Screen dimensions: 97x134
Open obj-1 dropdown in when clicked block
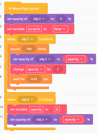(x=27, y=39)
